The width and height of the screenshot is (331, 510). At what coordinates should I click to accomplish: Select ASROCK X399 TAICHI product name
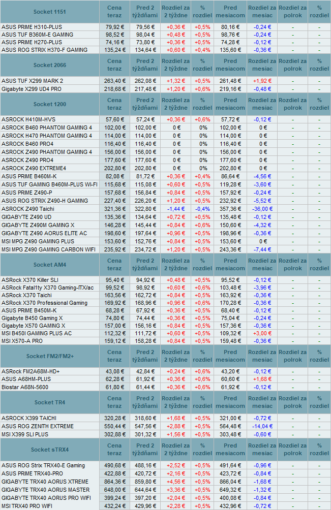coord(28,418)
